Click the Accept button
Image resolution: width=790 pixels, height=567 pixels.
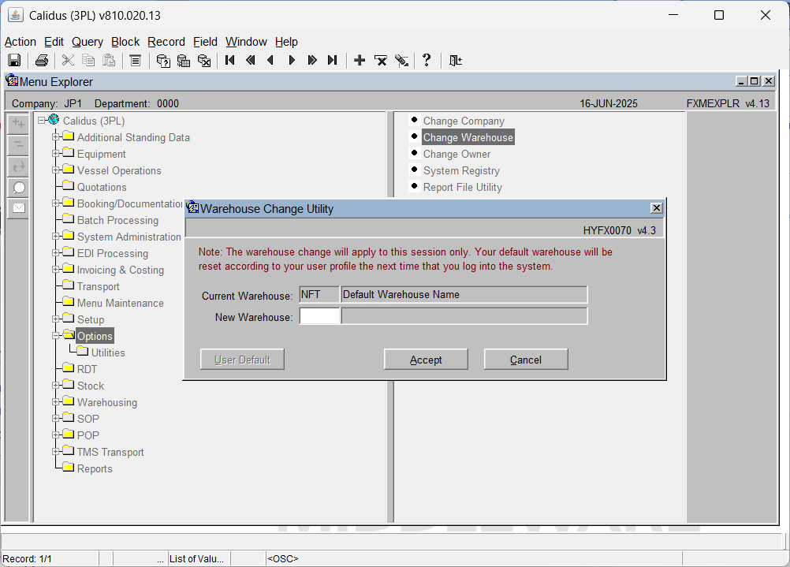[x=426, y=360]
